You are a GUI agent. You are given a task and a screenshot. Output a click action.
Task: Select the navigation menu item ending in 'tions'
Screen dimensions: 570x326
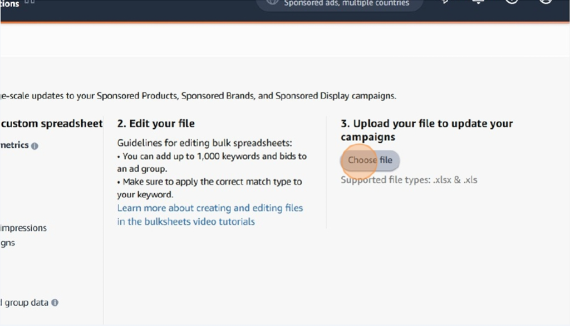pos(10,2)
